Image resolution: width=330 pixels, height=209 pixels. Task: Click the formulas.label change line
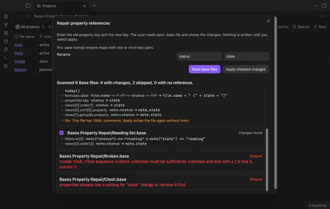point(146,96)
